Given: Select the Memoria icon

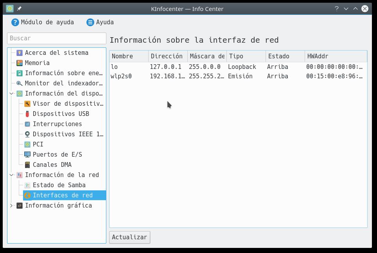Looking at the screenshot, I should click(20, 63).
